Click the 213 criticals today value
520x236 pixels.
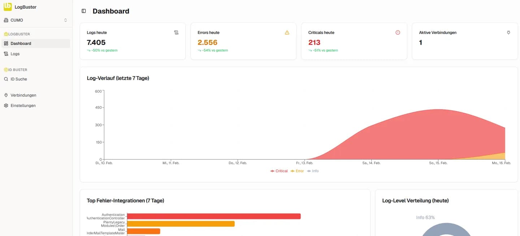coord(315,43)
